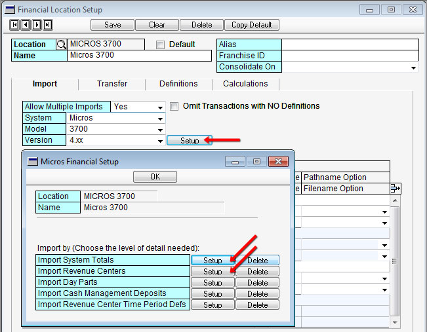Go to the previous record navigation icon

coord(26,25)
